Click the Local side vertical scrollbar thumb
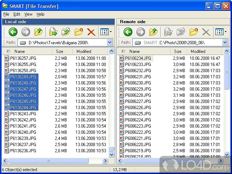232x174 pixels. coord(111,149)
